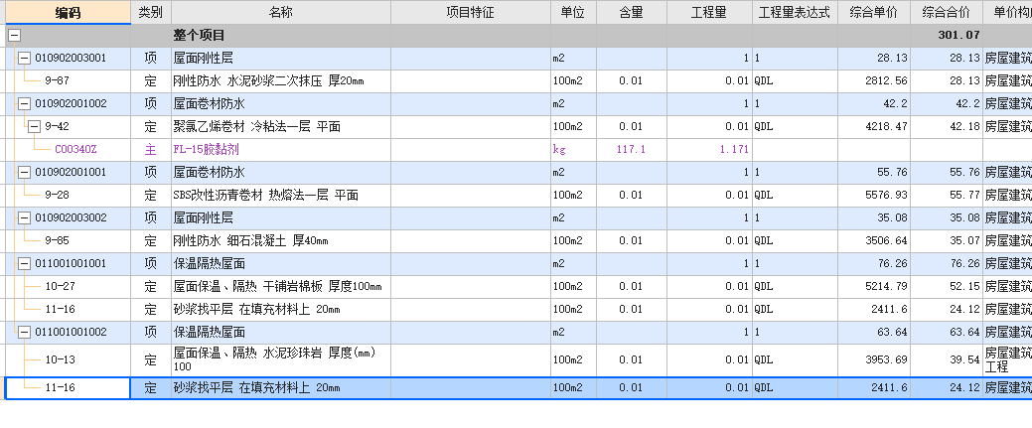Click the 综合合价 column header

[947, 13]
